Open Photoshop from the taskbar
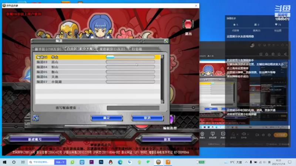296x166 pixels. 101,162
